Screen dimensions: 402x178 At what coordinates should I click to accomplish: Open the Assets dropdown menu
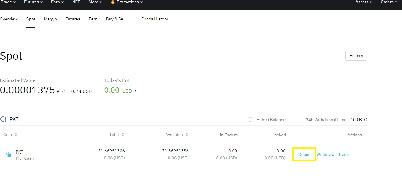pos(364,2)
